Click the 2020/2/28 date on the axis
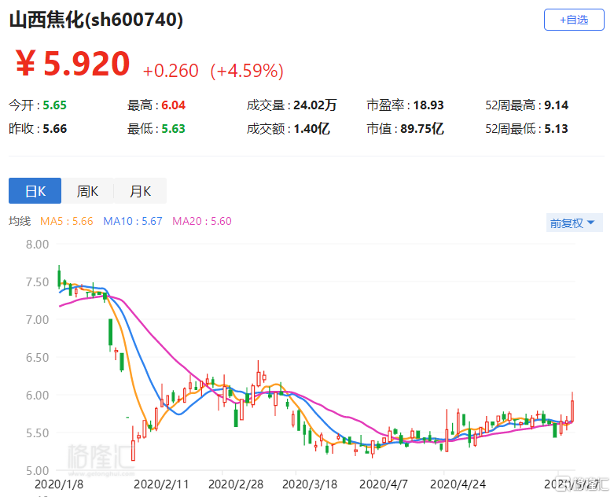This screenshot has width=614, height=497. point(236,484)
